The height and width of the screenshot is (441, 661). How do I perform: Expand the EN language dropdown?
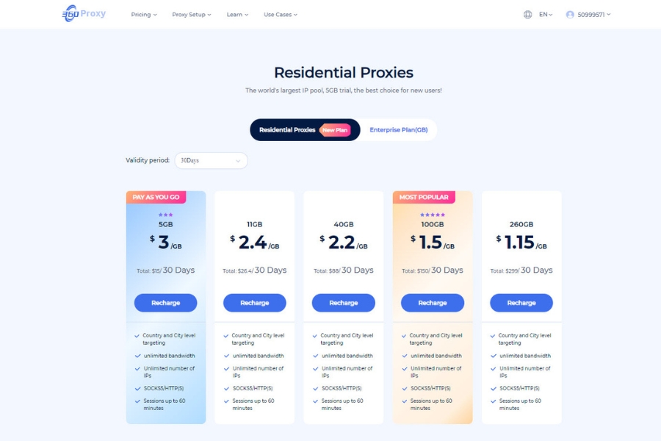(x=546, y=15)
